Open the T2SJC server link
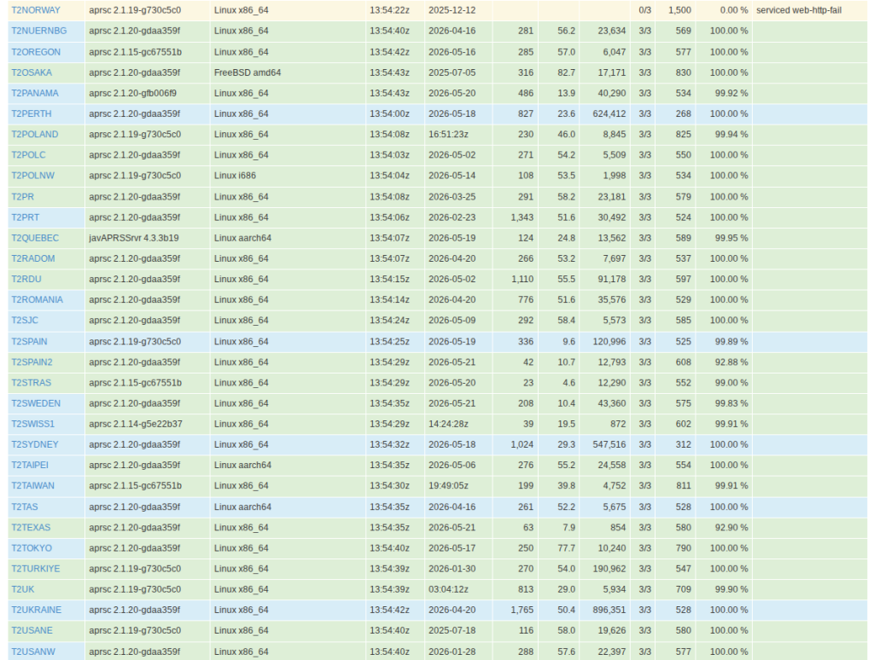The image size is (874, 660). [25, 321]
